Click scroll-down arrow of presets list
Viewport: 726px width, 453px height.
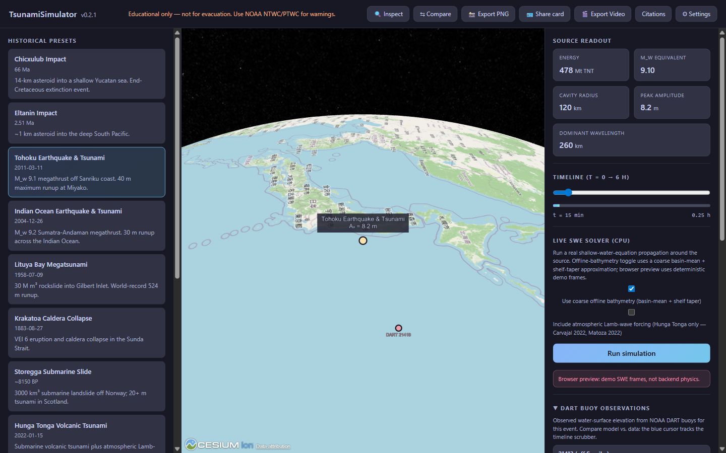coord(177,448)
